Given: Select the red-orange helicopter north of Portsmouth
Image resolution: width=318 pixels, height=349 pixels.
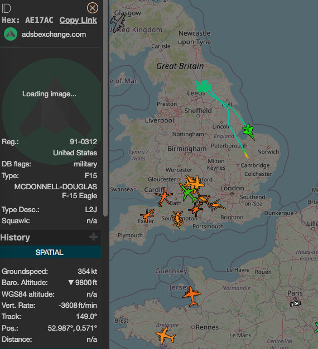Looking at the screenshot, I should point(196,209).
